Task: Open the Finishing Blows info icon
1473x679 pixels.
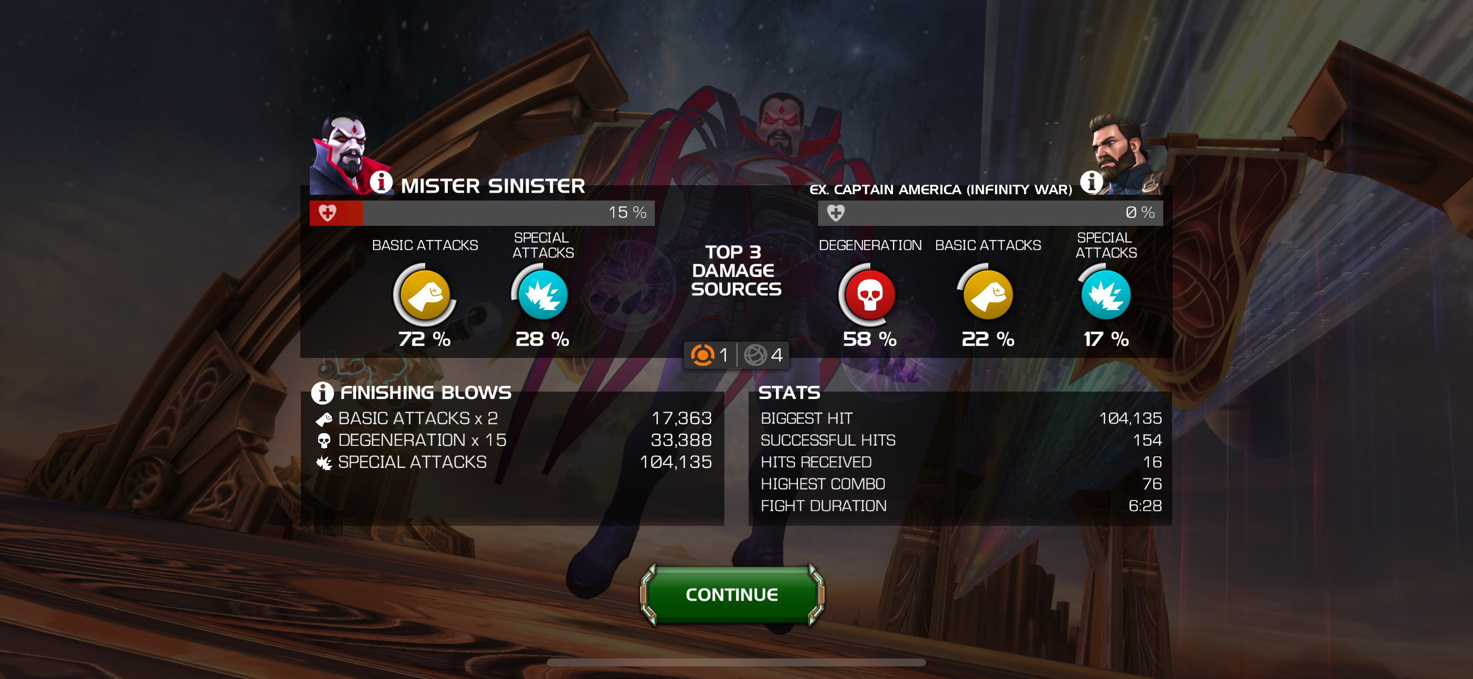Action: point(322,393)
